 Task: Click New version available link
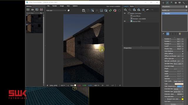coord(113,6)
